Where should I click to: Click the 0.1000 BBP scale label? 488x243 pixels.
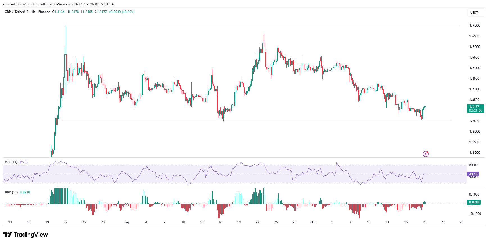tap(474, 194)
